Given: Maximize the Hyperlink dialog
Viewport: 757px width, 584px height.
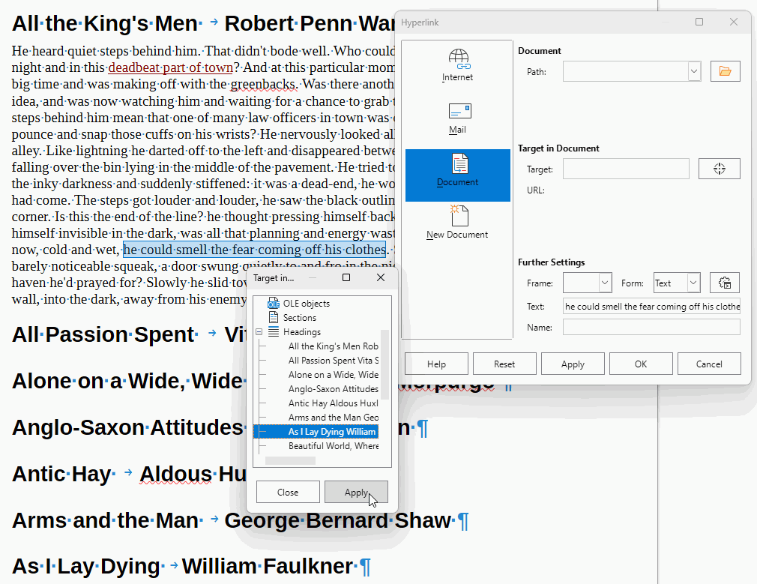Looking at the screenshot, I should pyautogui.click(x=699, y=22).
